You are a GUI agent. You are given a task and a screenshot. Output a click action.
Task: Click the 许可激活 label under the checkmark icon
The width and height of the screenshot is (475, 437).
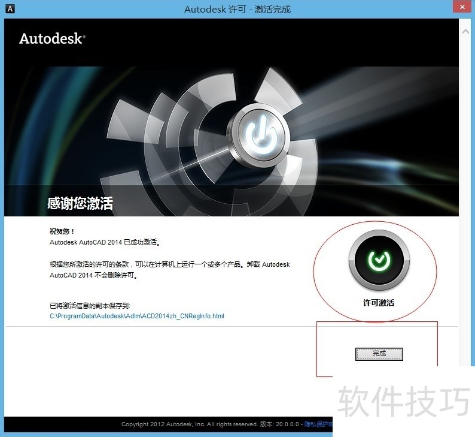coord(379,303)
